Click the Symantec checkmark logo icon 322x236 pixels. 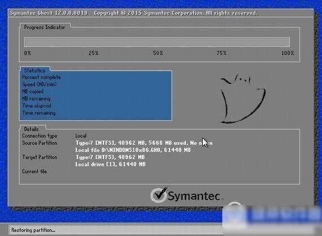[x=159, y=195]
